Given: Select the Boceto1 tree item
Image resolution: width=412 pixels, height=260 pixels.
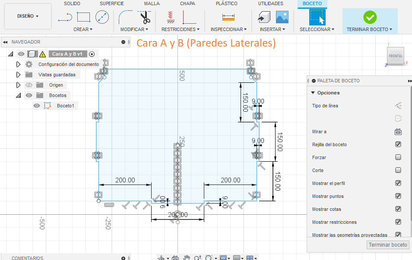Looking at the screenshot, I should 65,106.
